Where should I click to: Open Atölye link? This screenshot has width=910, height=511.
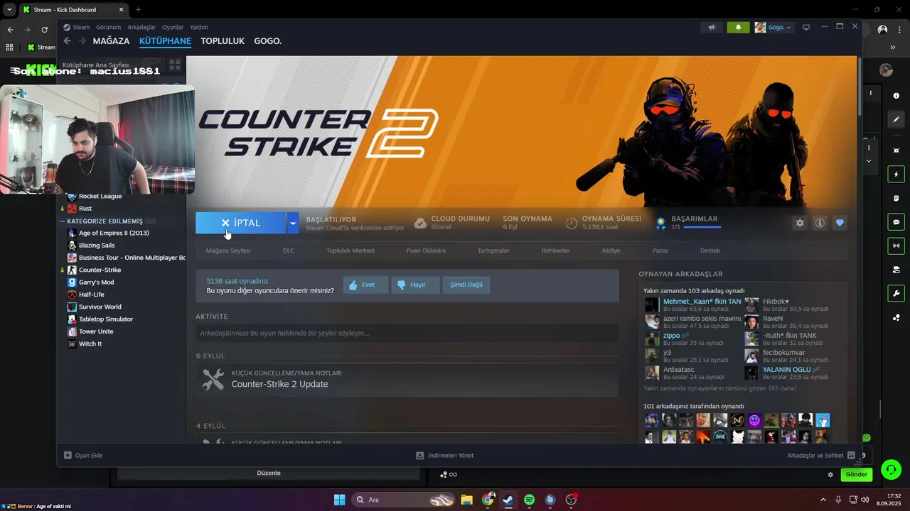click(x=611, y=251)
